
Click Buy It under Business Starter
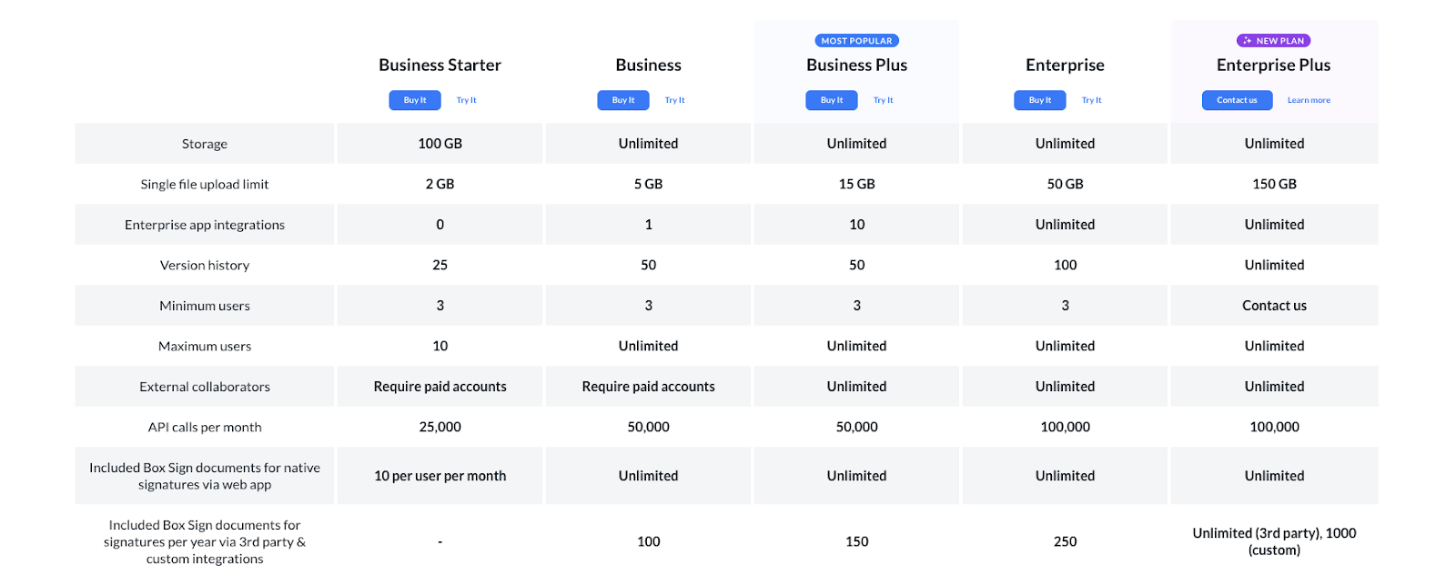tap(415, 100)
